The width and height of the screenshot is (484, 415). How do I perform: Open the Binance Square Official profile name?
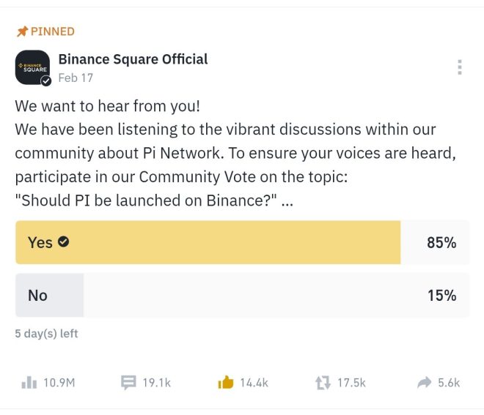(133, 59)
